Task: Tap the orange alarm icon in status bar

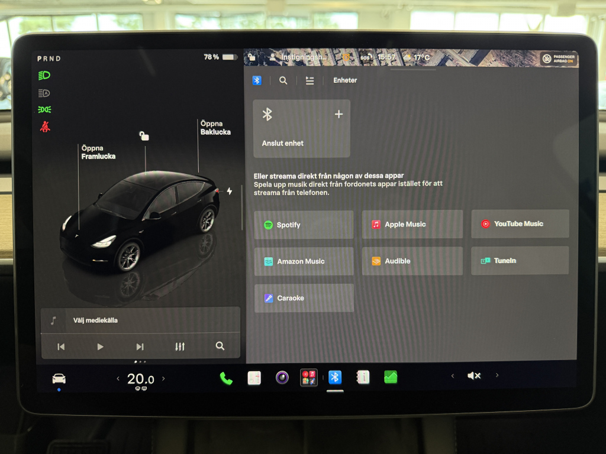Action: [x=346, y=57]
